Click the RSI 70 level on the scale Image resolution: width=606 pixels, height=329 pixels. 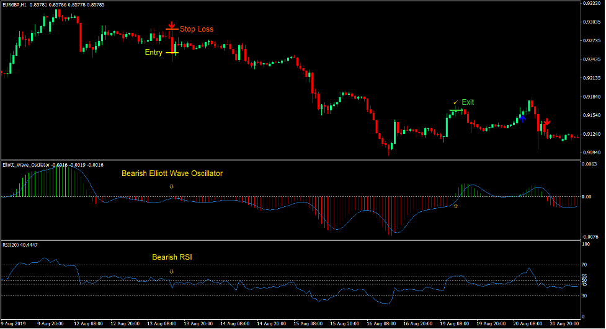pyautogui.click(x=584, y=265)
